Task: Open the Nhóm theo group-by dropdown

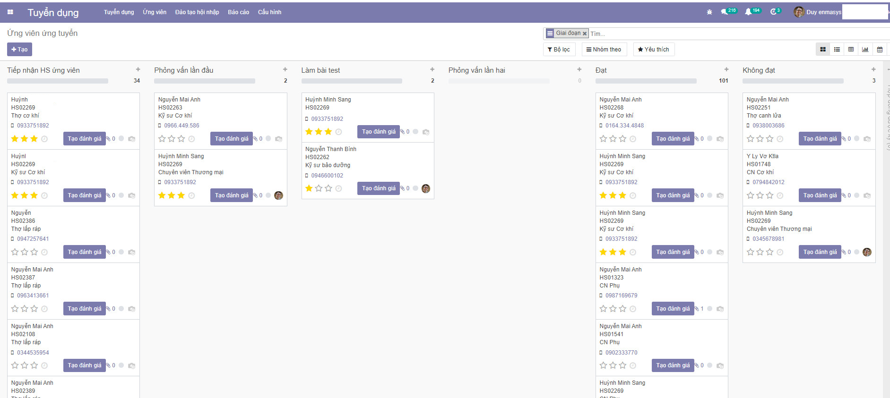Action: [x=604, y=50]
